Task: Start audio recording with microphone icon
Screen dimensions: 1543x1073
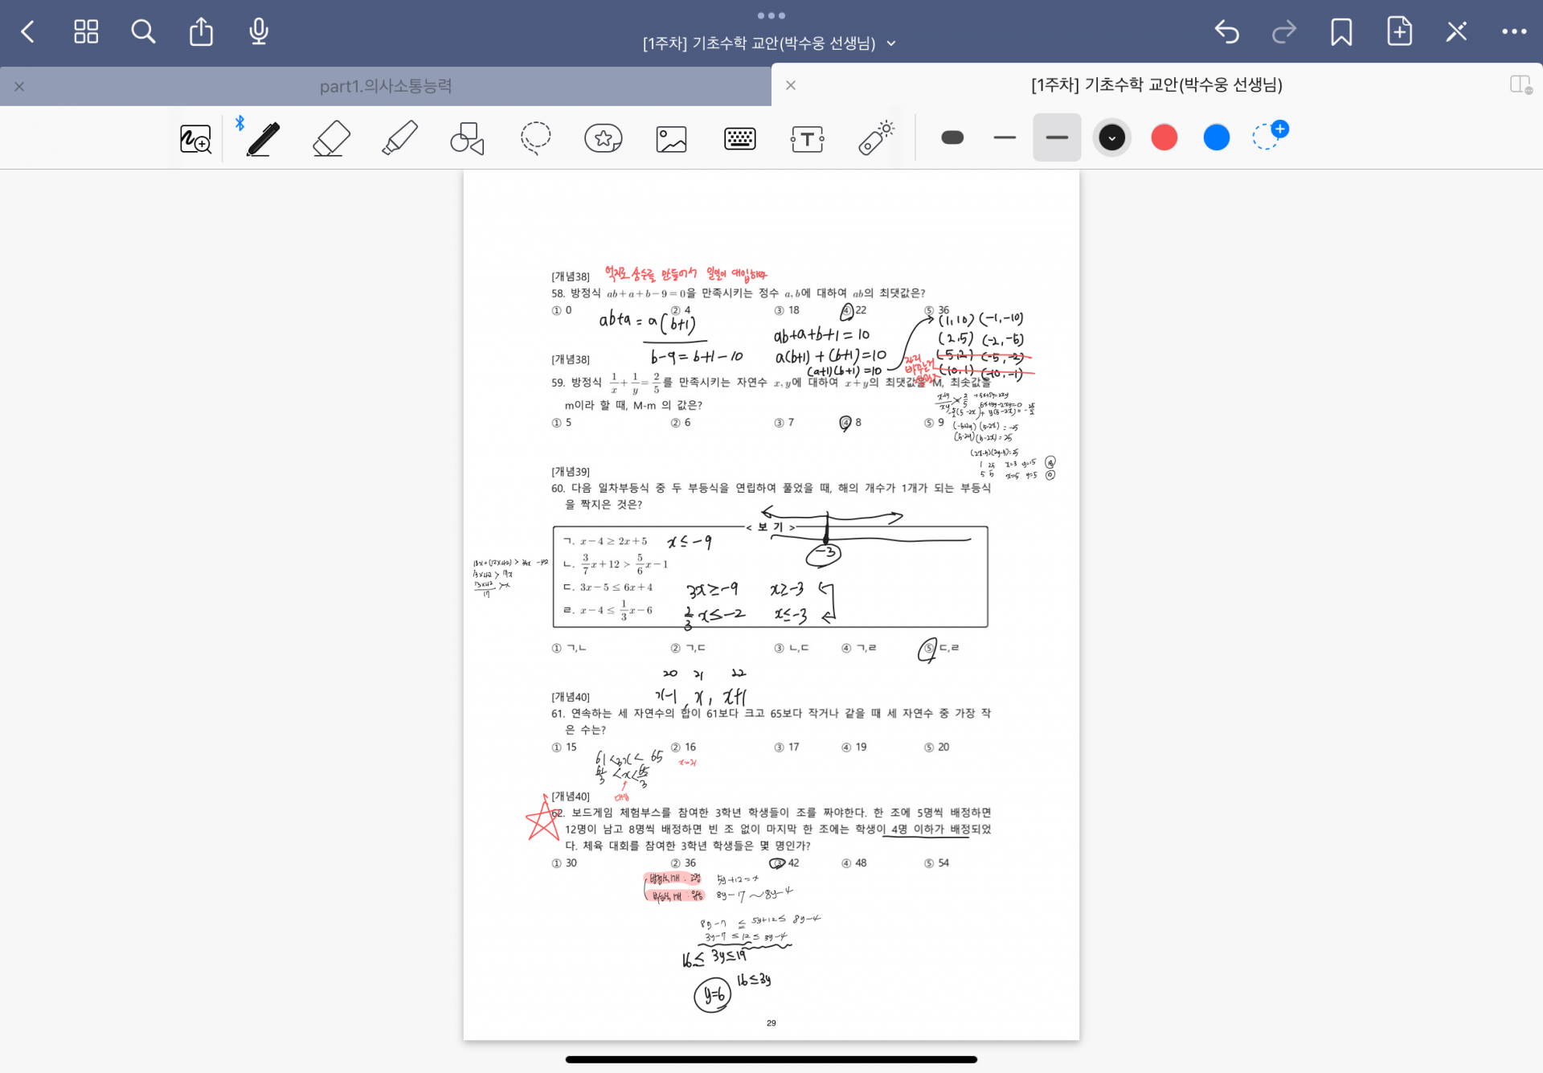Action: [259, 32]
